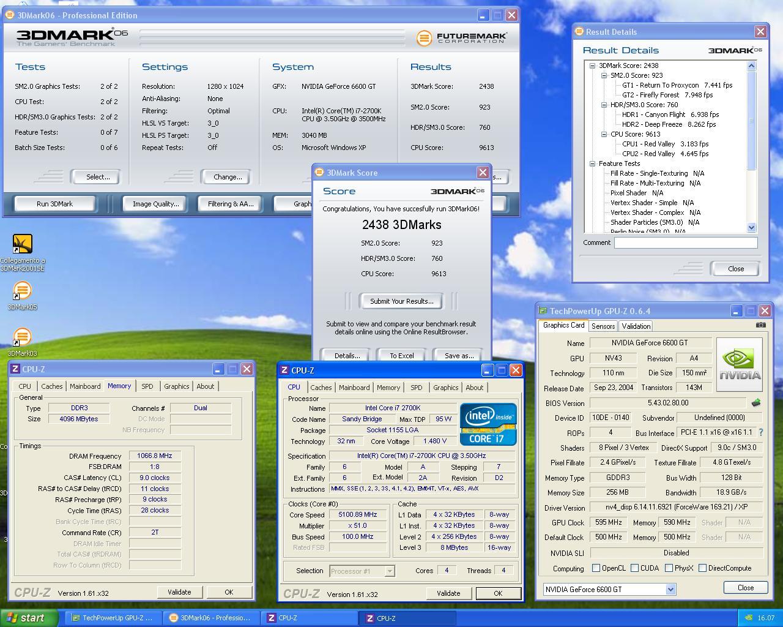Open the 3DMark05 desktop shortcut icon
The height and width of the screenshot is (627, 783).
pyautogui.click(x=22, y=290)
